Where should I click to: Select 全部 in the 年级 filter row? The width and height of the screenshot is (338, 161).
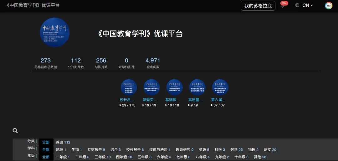click(46, 157)
